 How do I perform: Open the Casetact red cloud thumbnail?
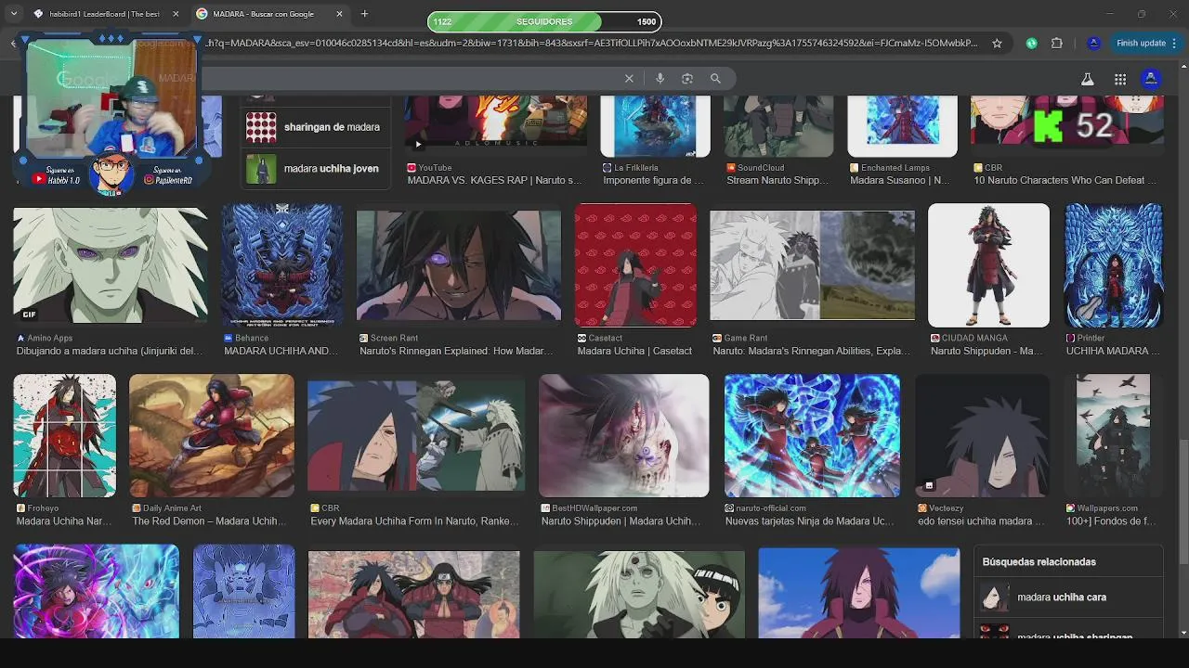coord(635,265)
